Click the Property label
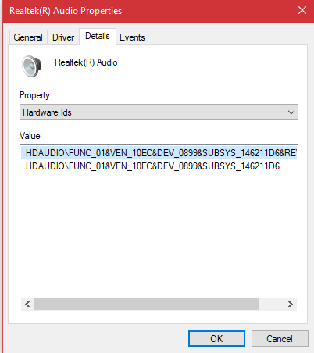 (34, 95)
